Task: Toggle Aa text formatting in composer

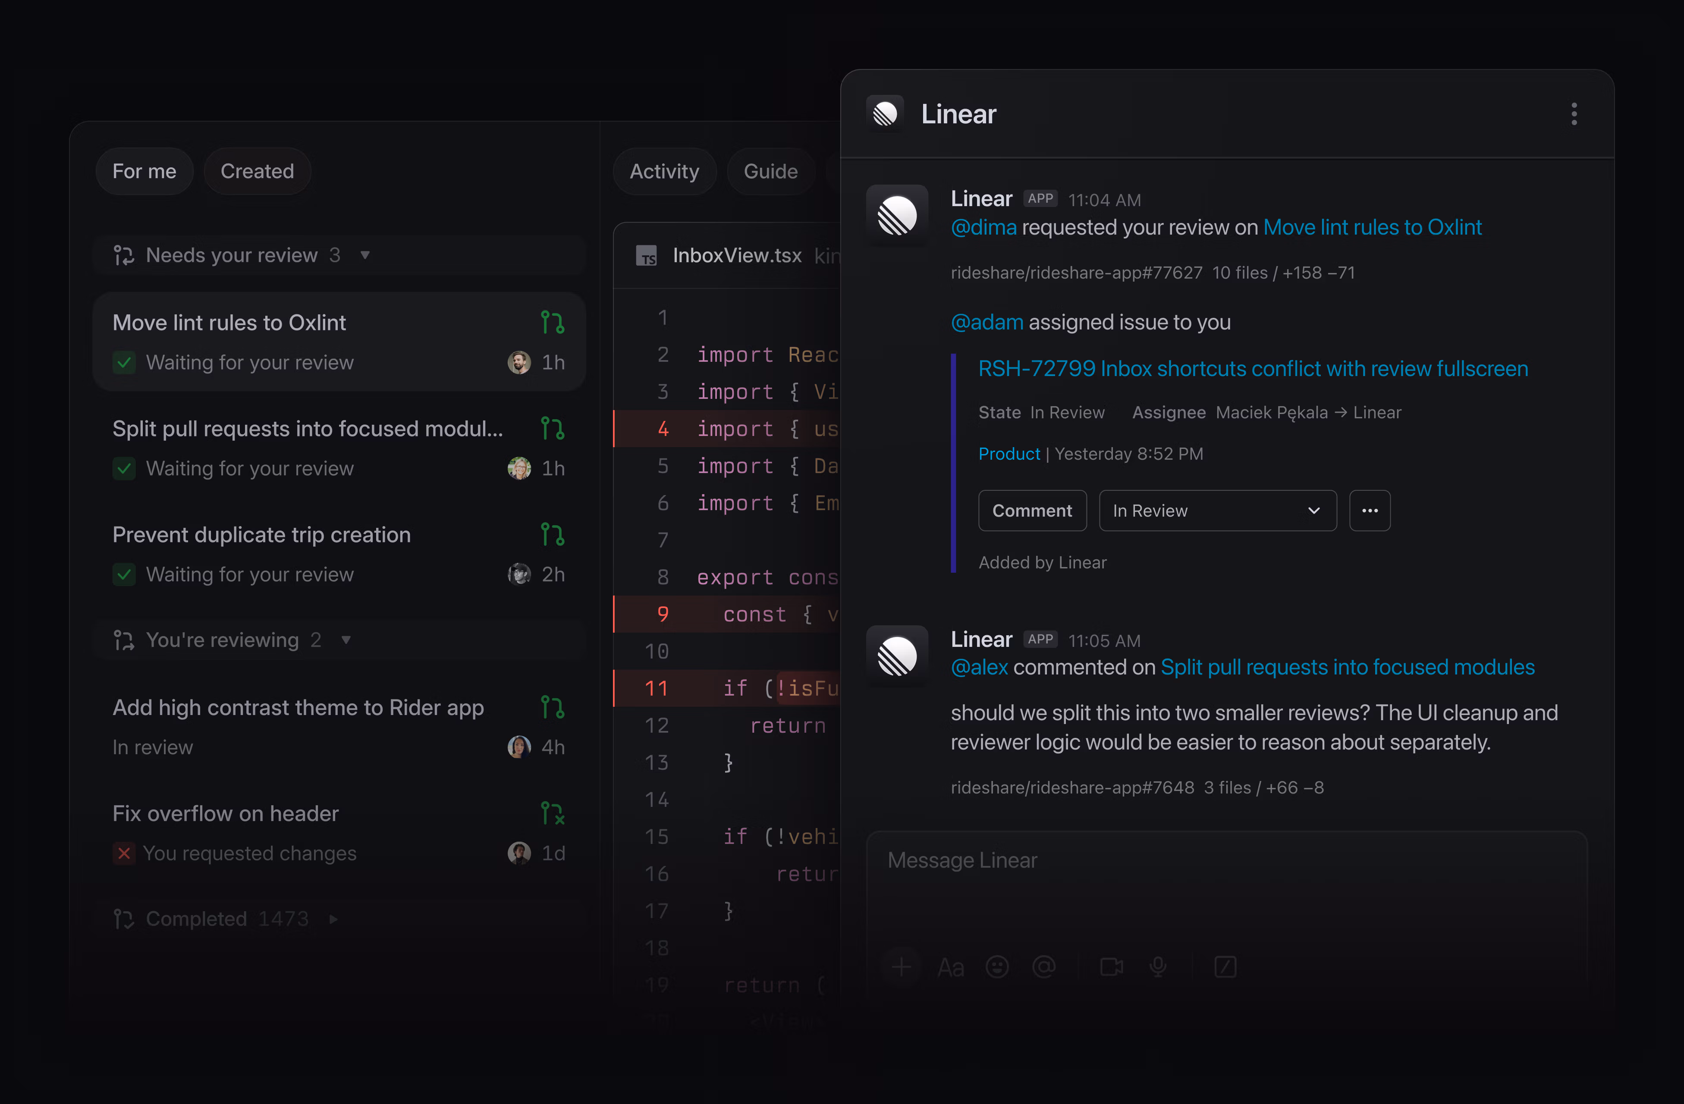Action: click(x=950, y=967)
